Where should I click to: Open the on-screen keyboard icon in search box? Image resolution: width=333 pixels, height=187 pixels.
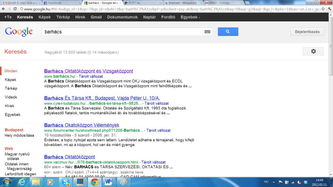pos(207,32)
